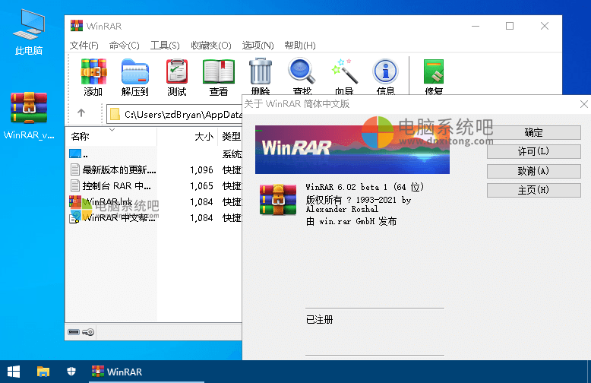Click the WinRAR taskbar button
Screen dimensions: 591x383
pyautogui.click(x=147, y=372)
